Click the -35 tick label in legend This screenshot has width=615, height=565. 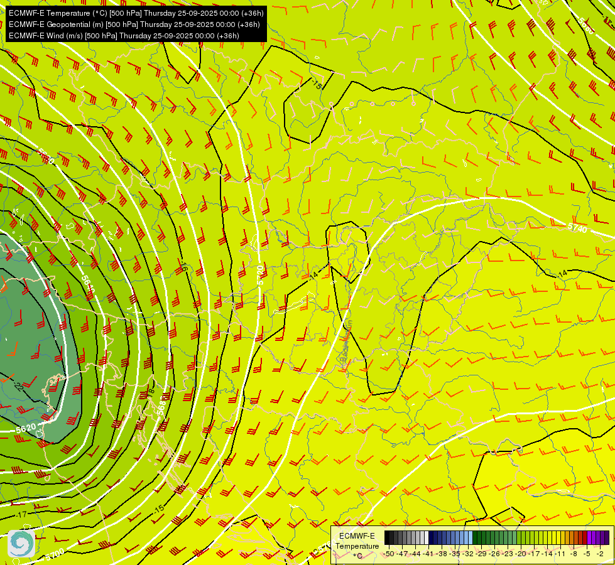point(455,554)
